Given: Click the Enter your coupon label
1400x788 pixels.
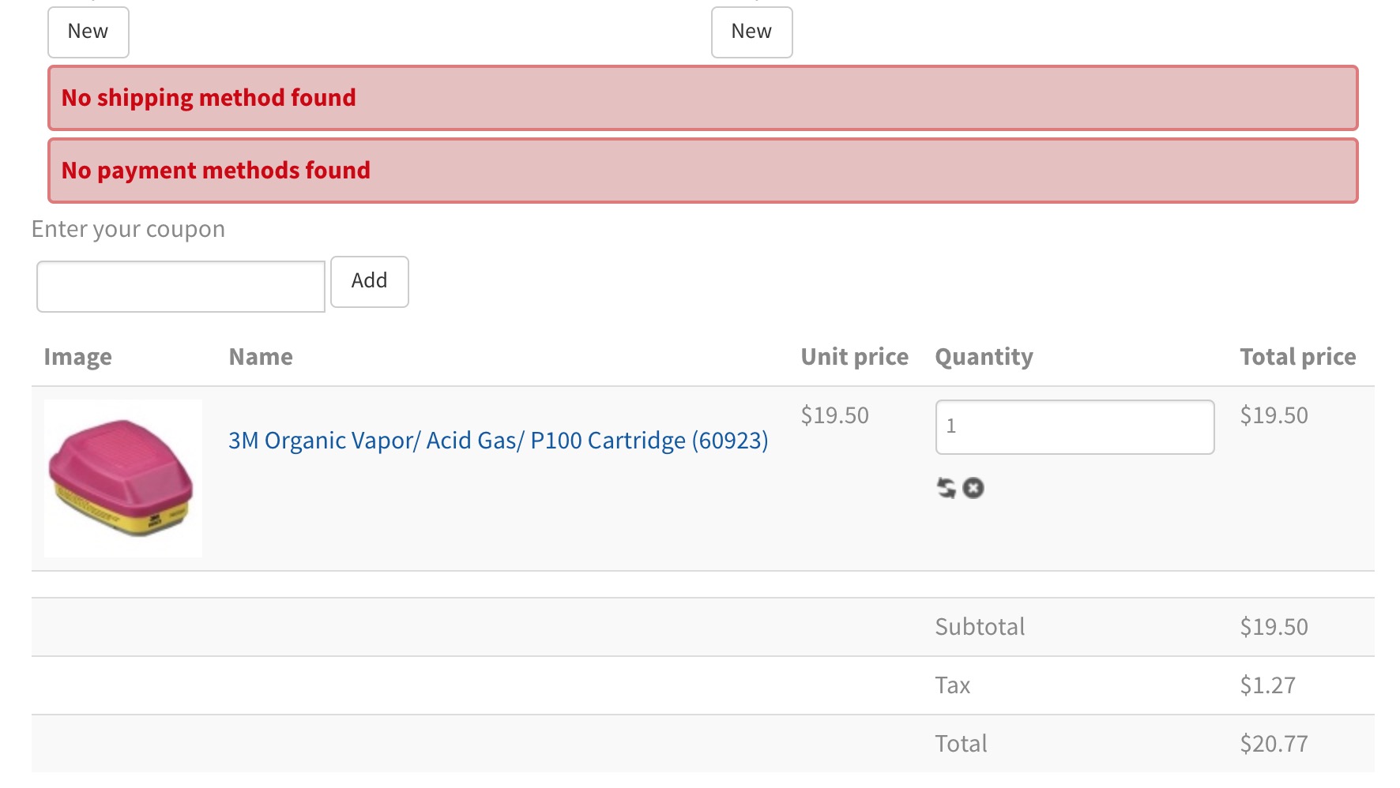Looking at the screenshot, I should click(128, 229).
